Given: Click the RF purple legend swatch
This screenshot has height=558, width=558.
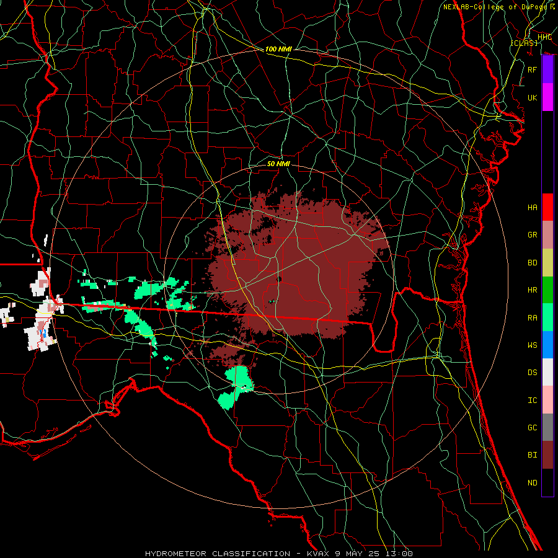Looking at the screenshot, I should [547, 69].
